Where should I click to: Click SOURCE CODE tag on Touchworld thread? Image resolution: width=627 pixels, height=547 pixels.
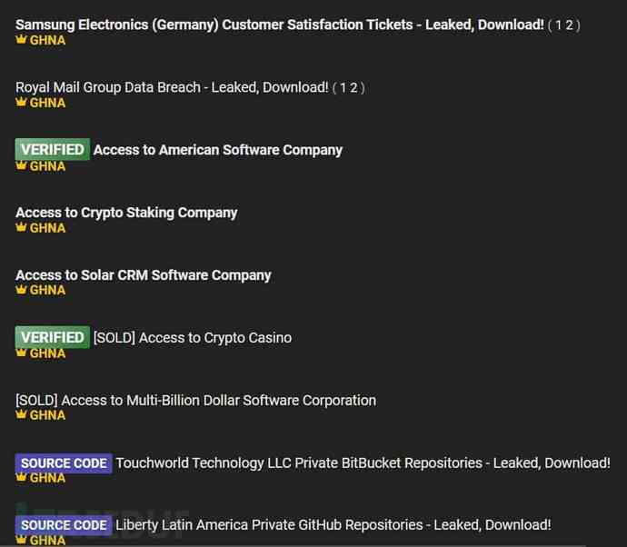(64, 463)
